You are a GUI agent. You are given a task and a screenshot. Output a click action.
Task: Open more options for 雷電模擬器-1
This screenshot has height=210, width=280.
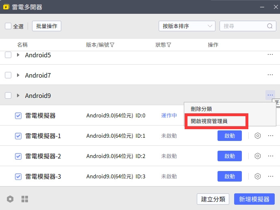coord(271,136)
